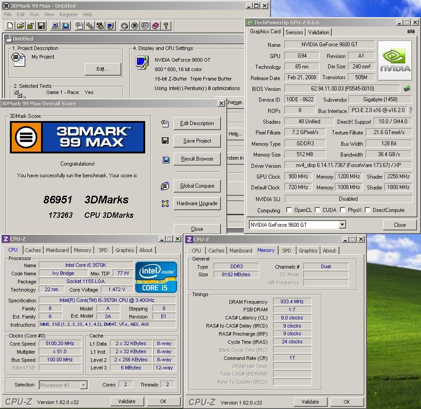421x409 pixels.
Task: Click the question mark help toolbar icon
Action: [x=166, y=26]
